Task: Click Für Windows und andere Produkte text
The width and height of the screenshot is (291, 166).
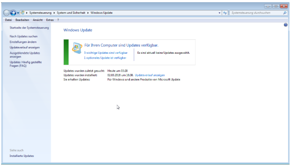Action: [144, 80]
